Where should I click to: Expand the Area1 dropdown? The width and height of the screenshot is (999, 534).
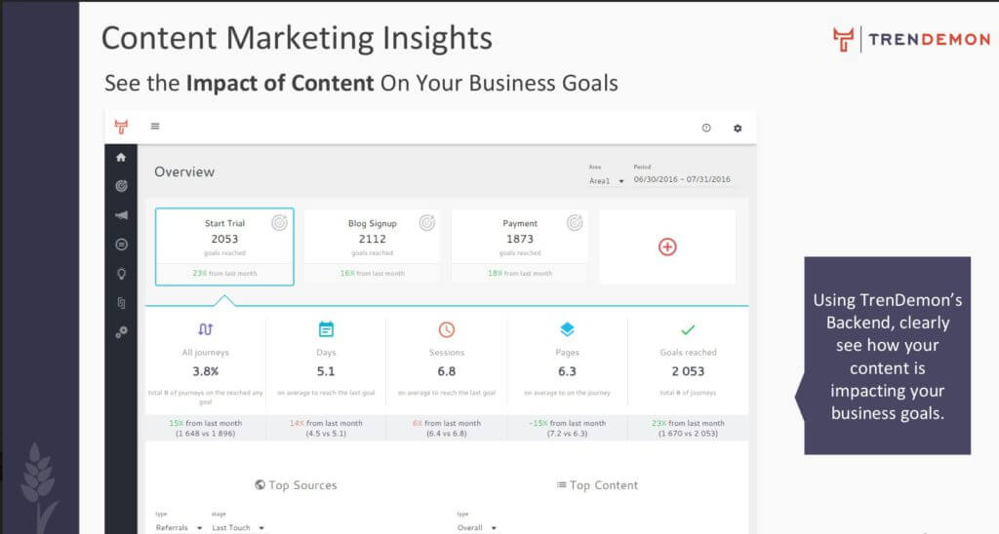tap(606, 180)
